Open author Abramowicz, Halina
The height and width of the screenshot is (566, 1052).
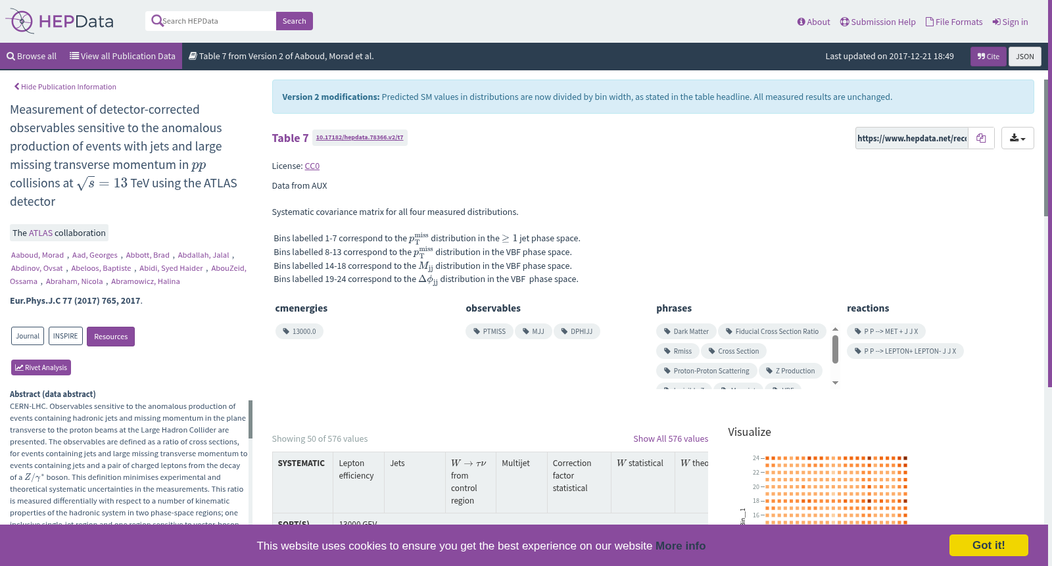[x=145, y=281]
